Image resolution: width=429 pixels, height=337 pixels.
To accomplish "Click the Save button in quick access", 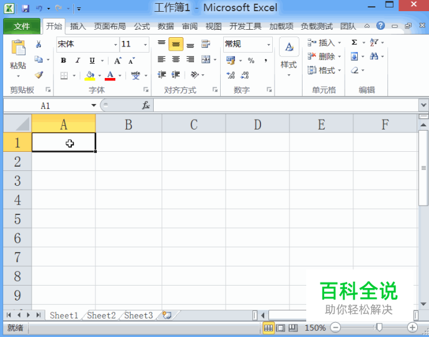I will 25,9.
